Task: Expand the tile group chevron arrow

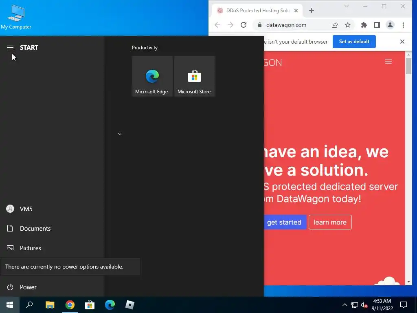Action: [x=120, y=134]
